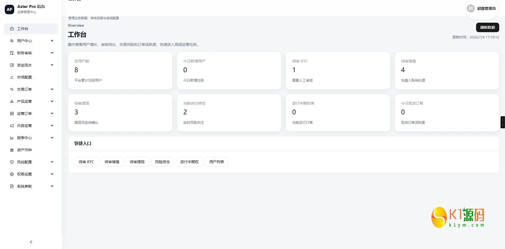Click the AP logo badge

(9, 9)
